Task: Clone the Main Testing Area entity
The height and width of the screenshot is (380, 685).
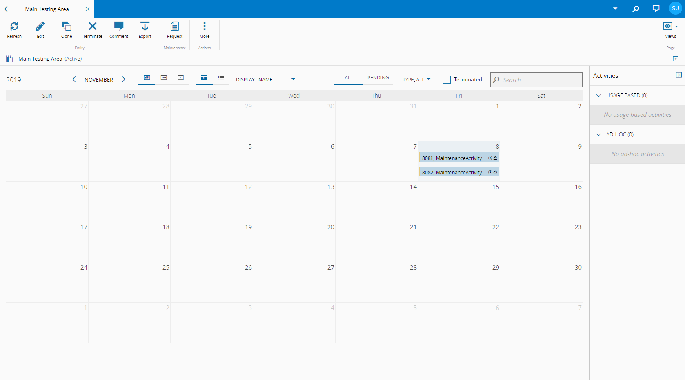Action: point(67,30)
